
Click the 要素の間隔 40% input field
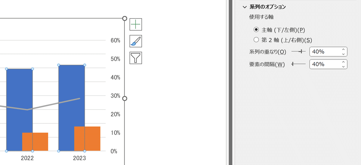(325, 64)
